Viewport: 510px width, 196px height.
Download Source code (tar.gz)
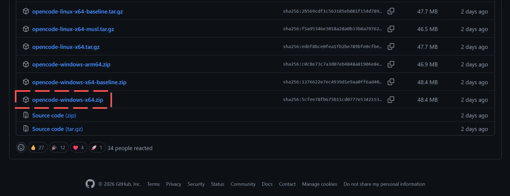point(58,129)
